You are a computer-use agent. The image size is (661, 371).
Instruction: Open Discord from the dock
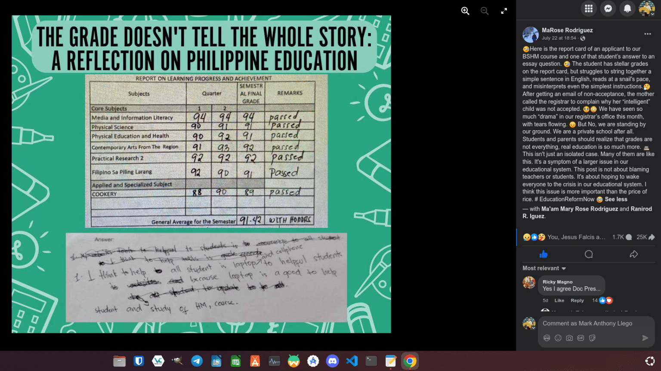332,361
